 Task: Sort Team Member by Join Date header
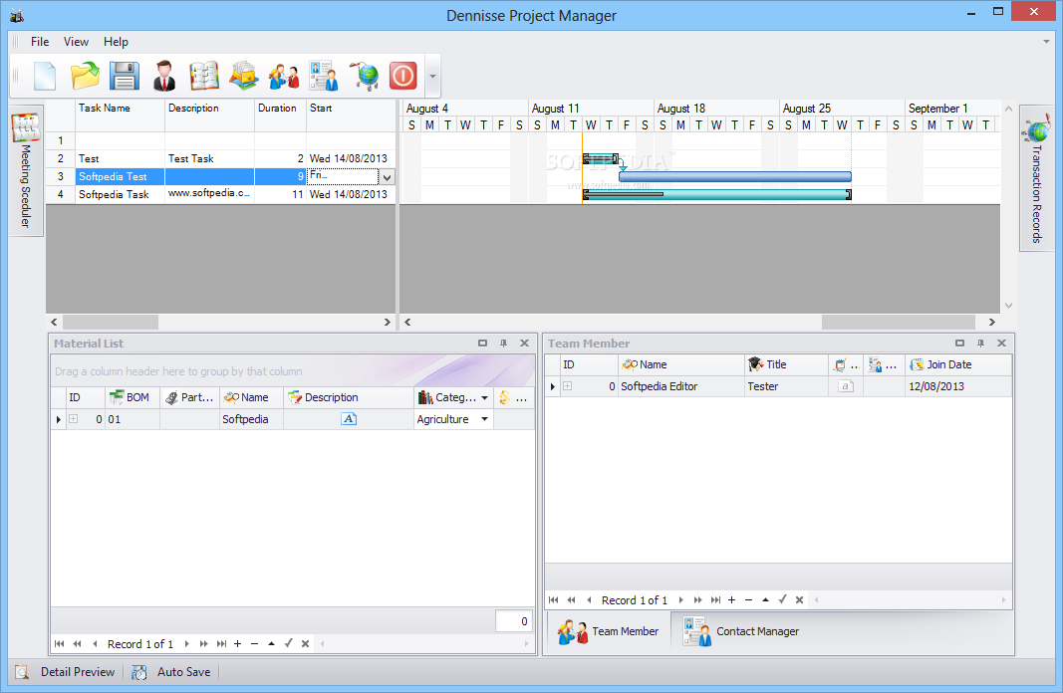point(958,364)
